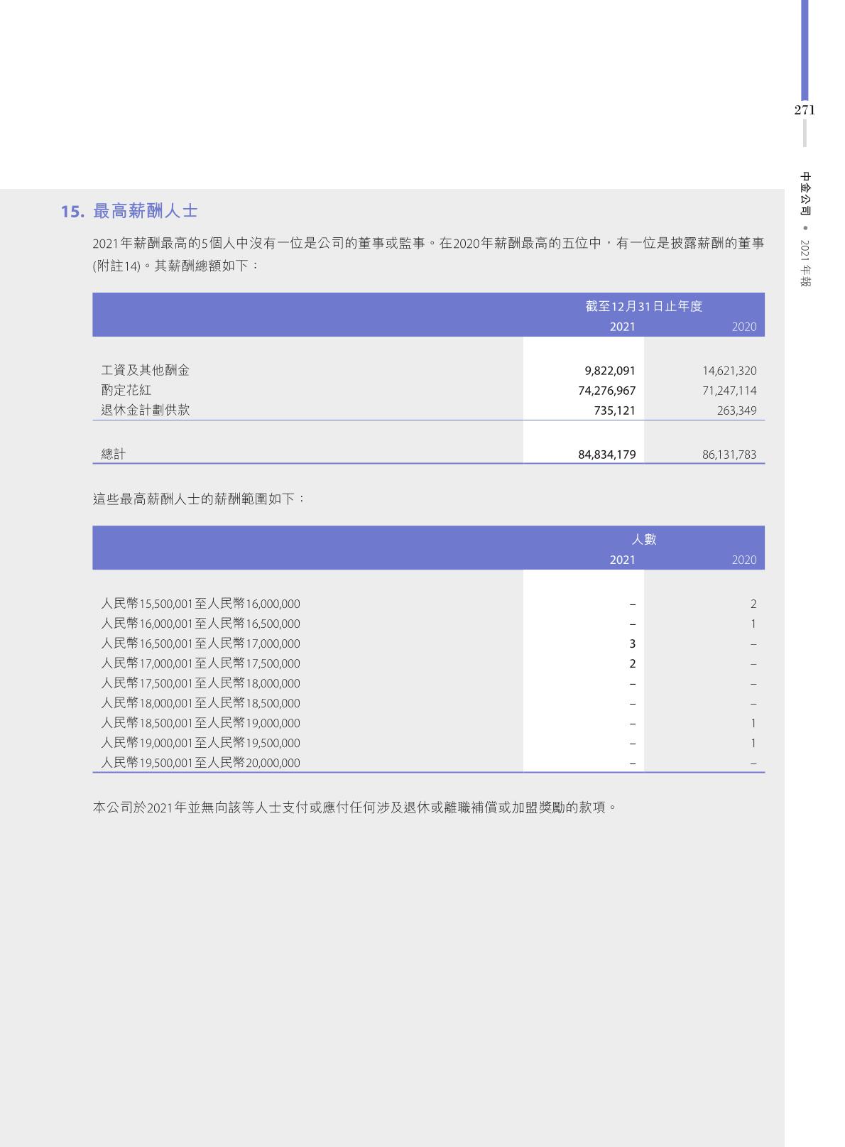Click the bonus value 74,276,967
Viewport: 845px width, 1147px height.
606,391
